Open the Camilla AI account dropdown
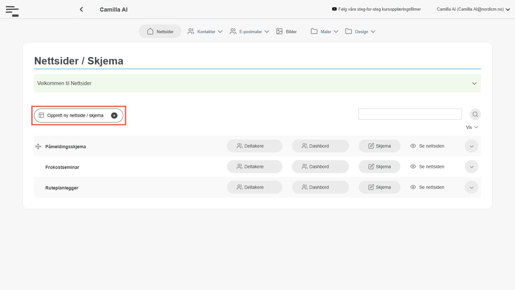 tap(473, 9)
